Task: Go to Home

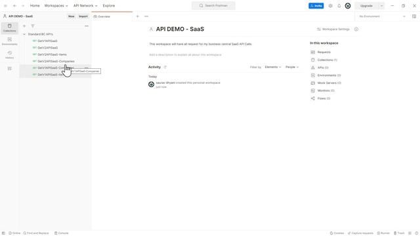Action: pyautogui.click(x=35, y=6)
